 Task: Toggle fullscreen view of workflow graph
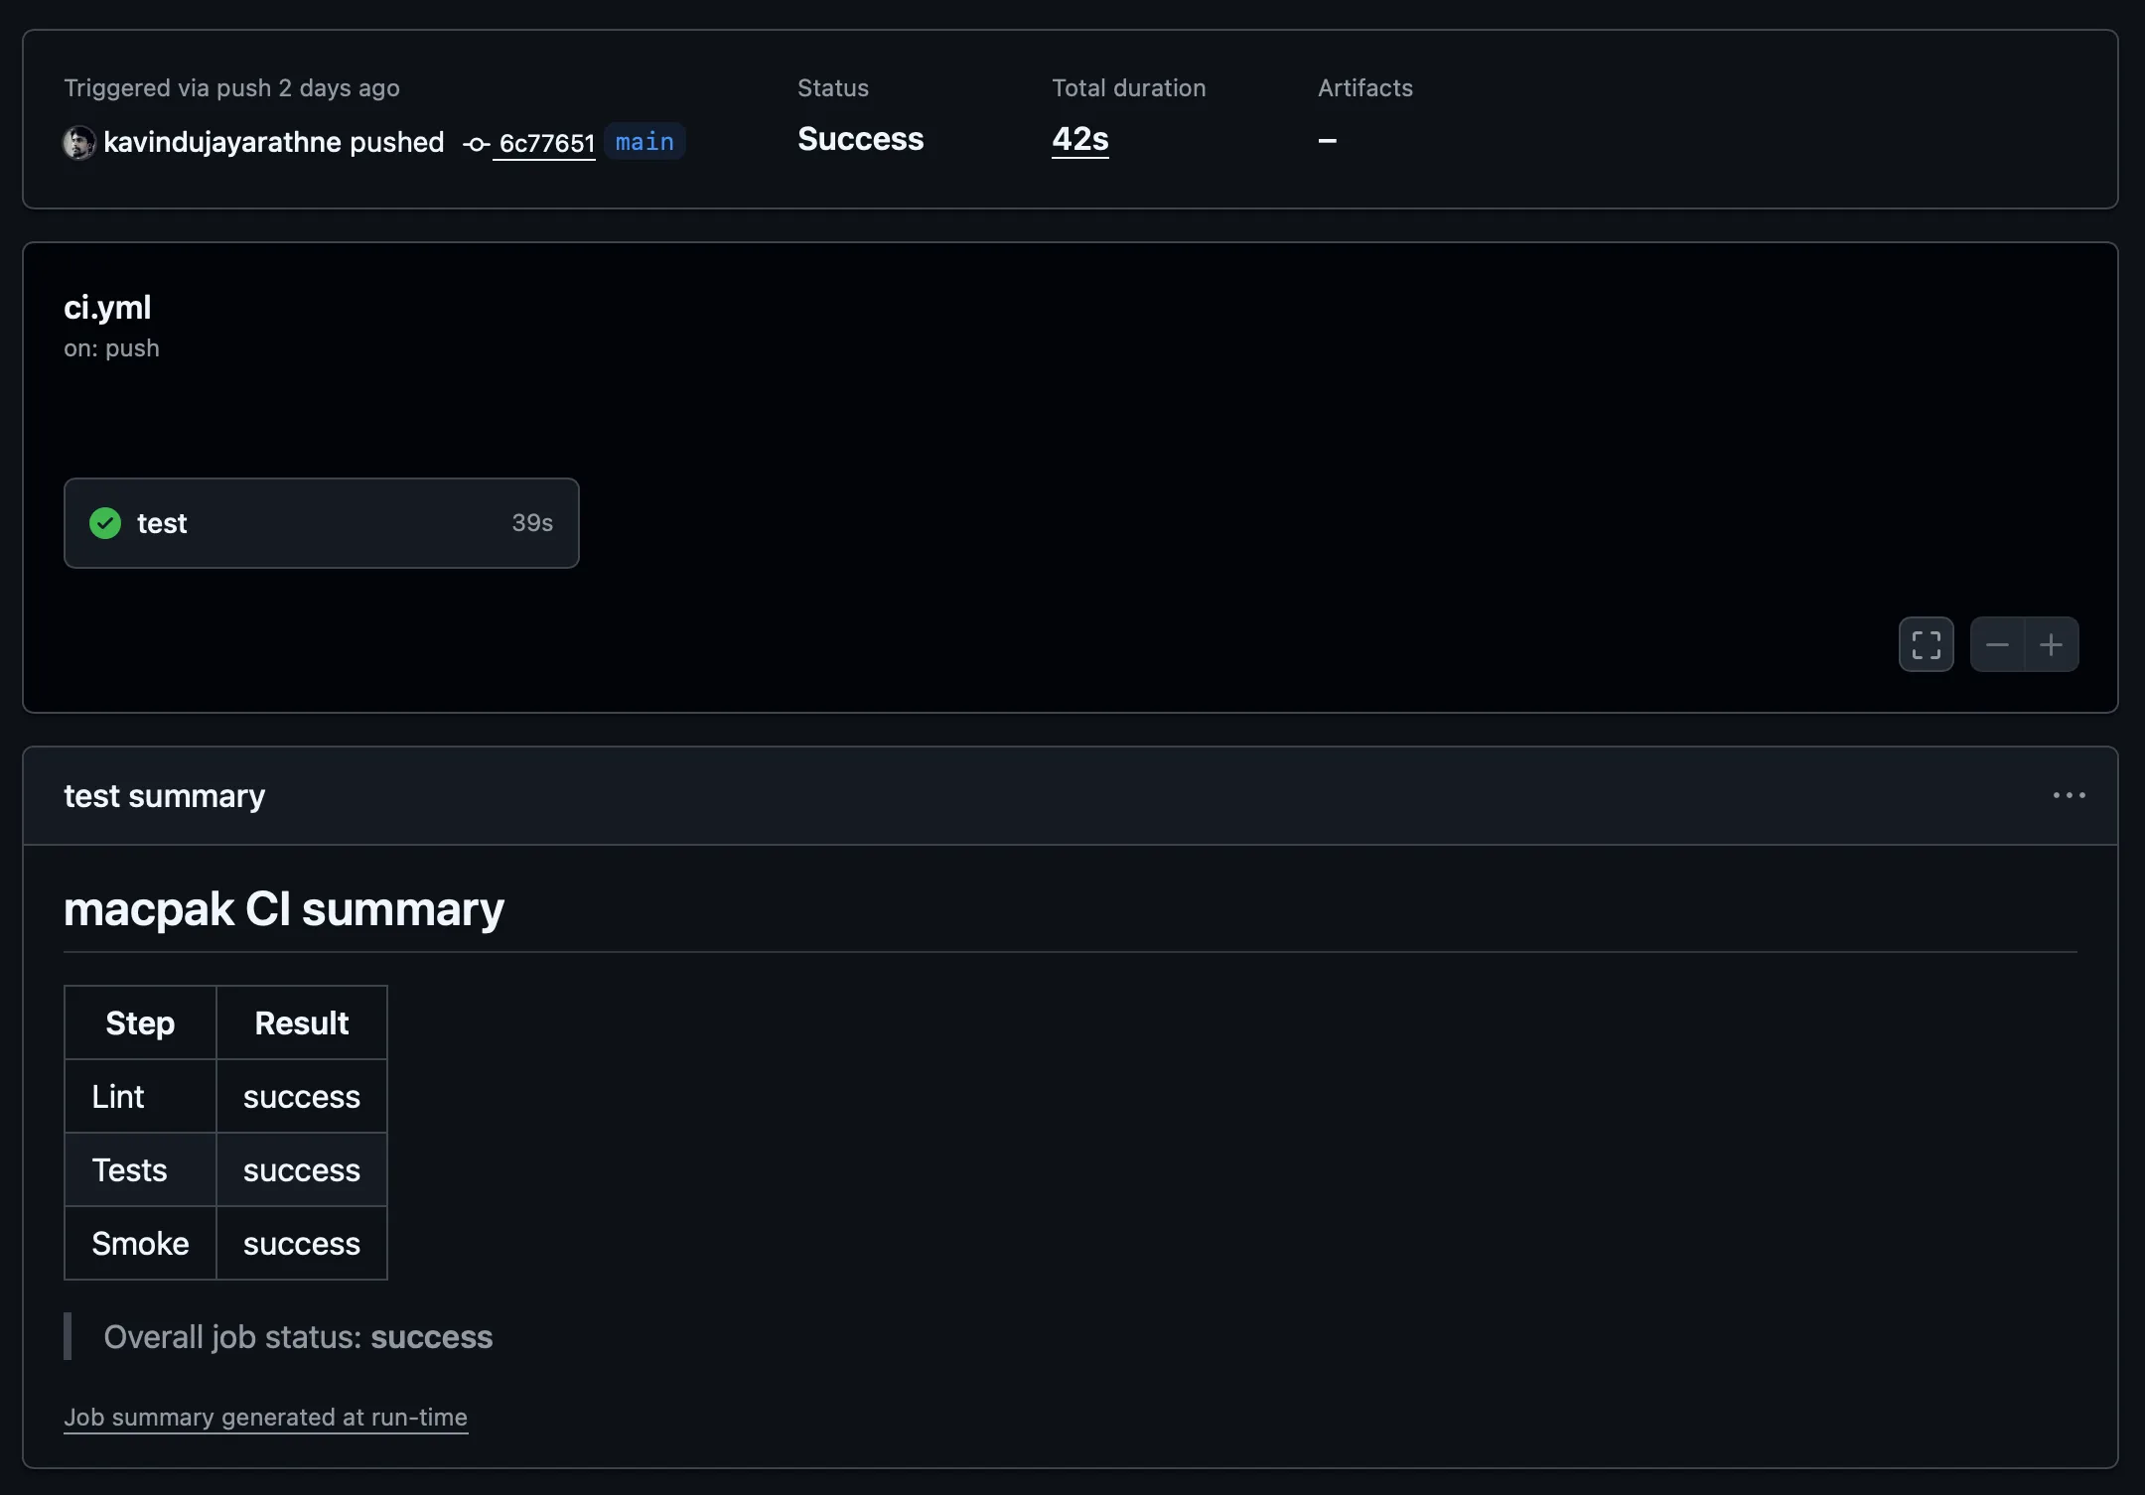pyautogui.click(x=1926, y=645)
